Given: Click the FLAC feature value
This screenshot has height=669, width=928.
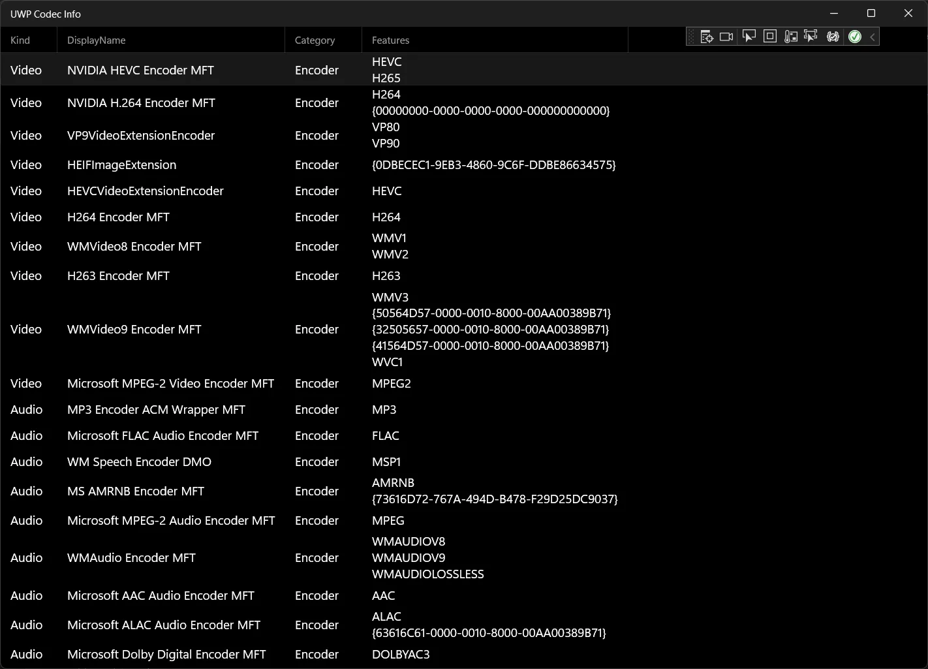Looking at the screenshot, I should click(386, 435).
